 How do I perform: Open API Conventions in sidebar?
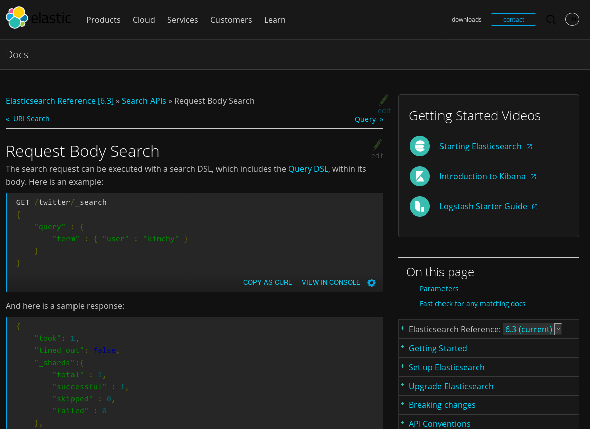(x=439, y=424)
